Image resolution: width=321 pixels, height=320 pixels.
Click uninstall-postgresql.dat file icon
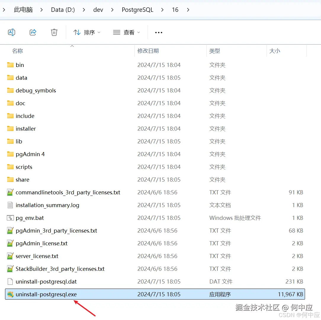click(x=10, y=281)
